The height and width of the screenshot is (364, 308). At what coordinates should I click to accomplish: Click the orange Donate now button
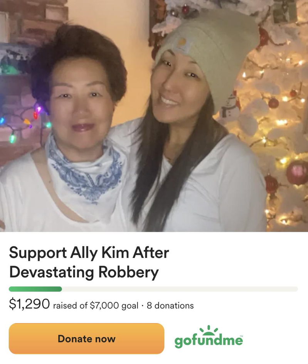86,339
